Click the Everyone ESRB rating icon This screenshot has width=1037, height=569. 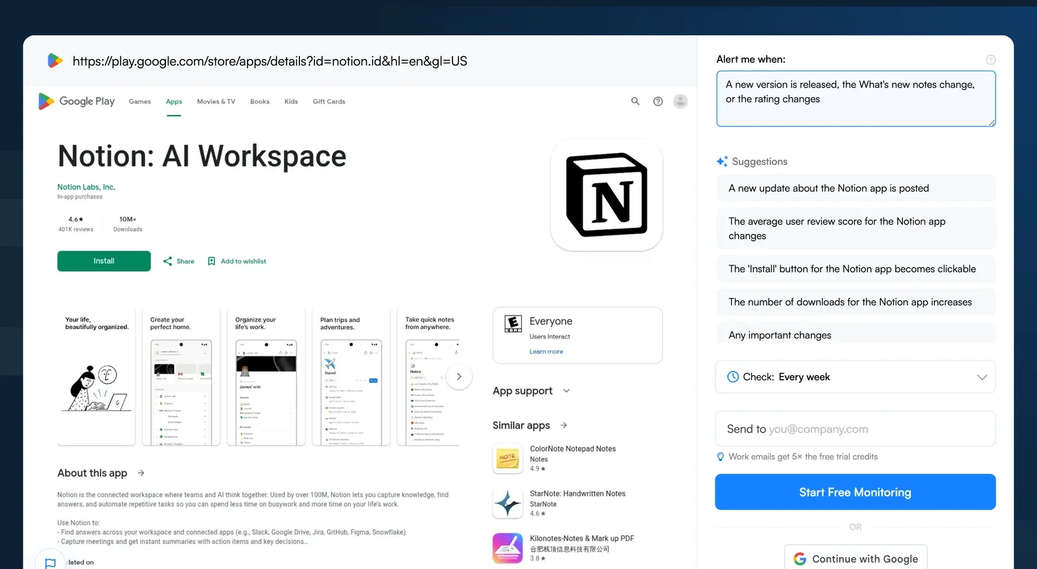(x=513, y=324)
